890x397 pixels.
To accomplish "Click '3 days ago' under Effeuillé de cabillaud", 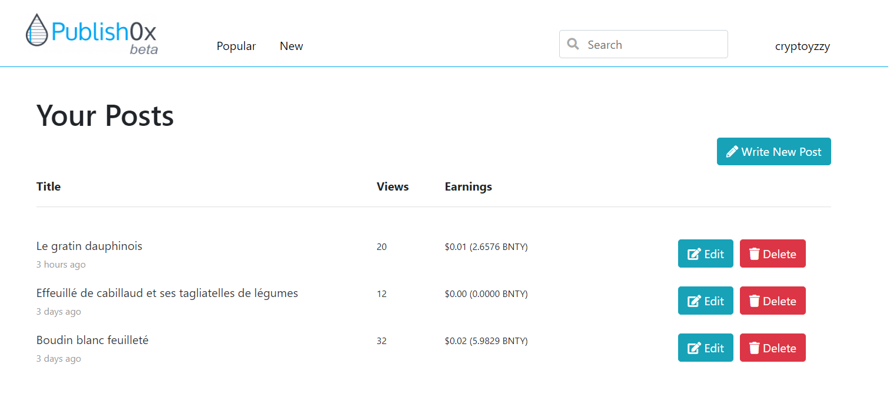I will click(59, 312).
